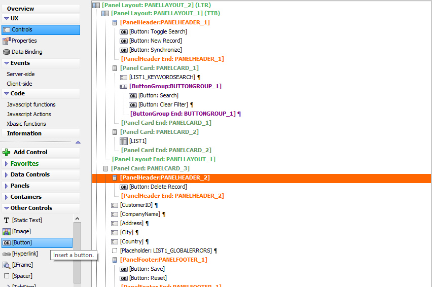Click the textbox icon for LIST1_KEYWORDSEARCH
The height and width of the screenshot is (287, 432).
(124, 78)
